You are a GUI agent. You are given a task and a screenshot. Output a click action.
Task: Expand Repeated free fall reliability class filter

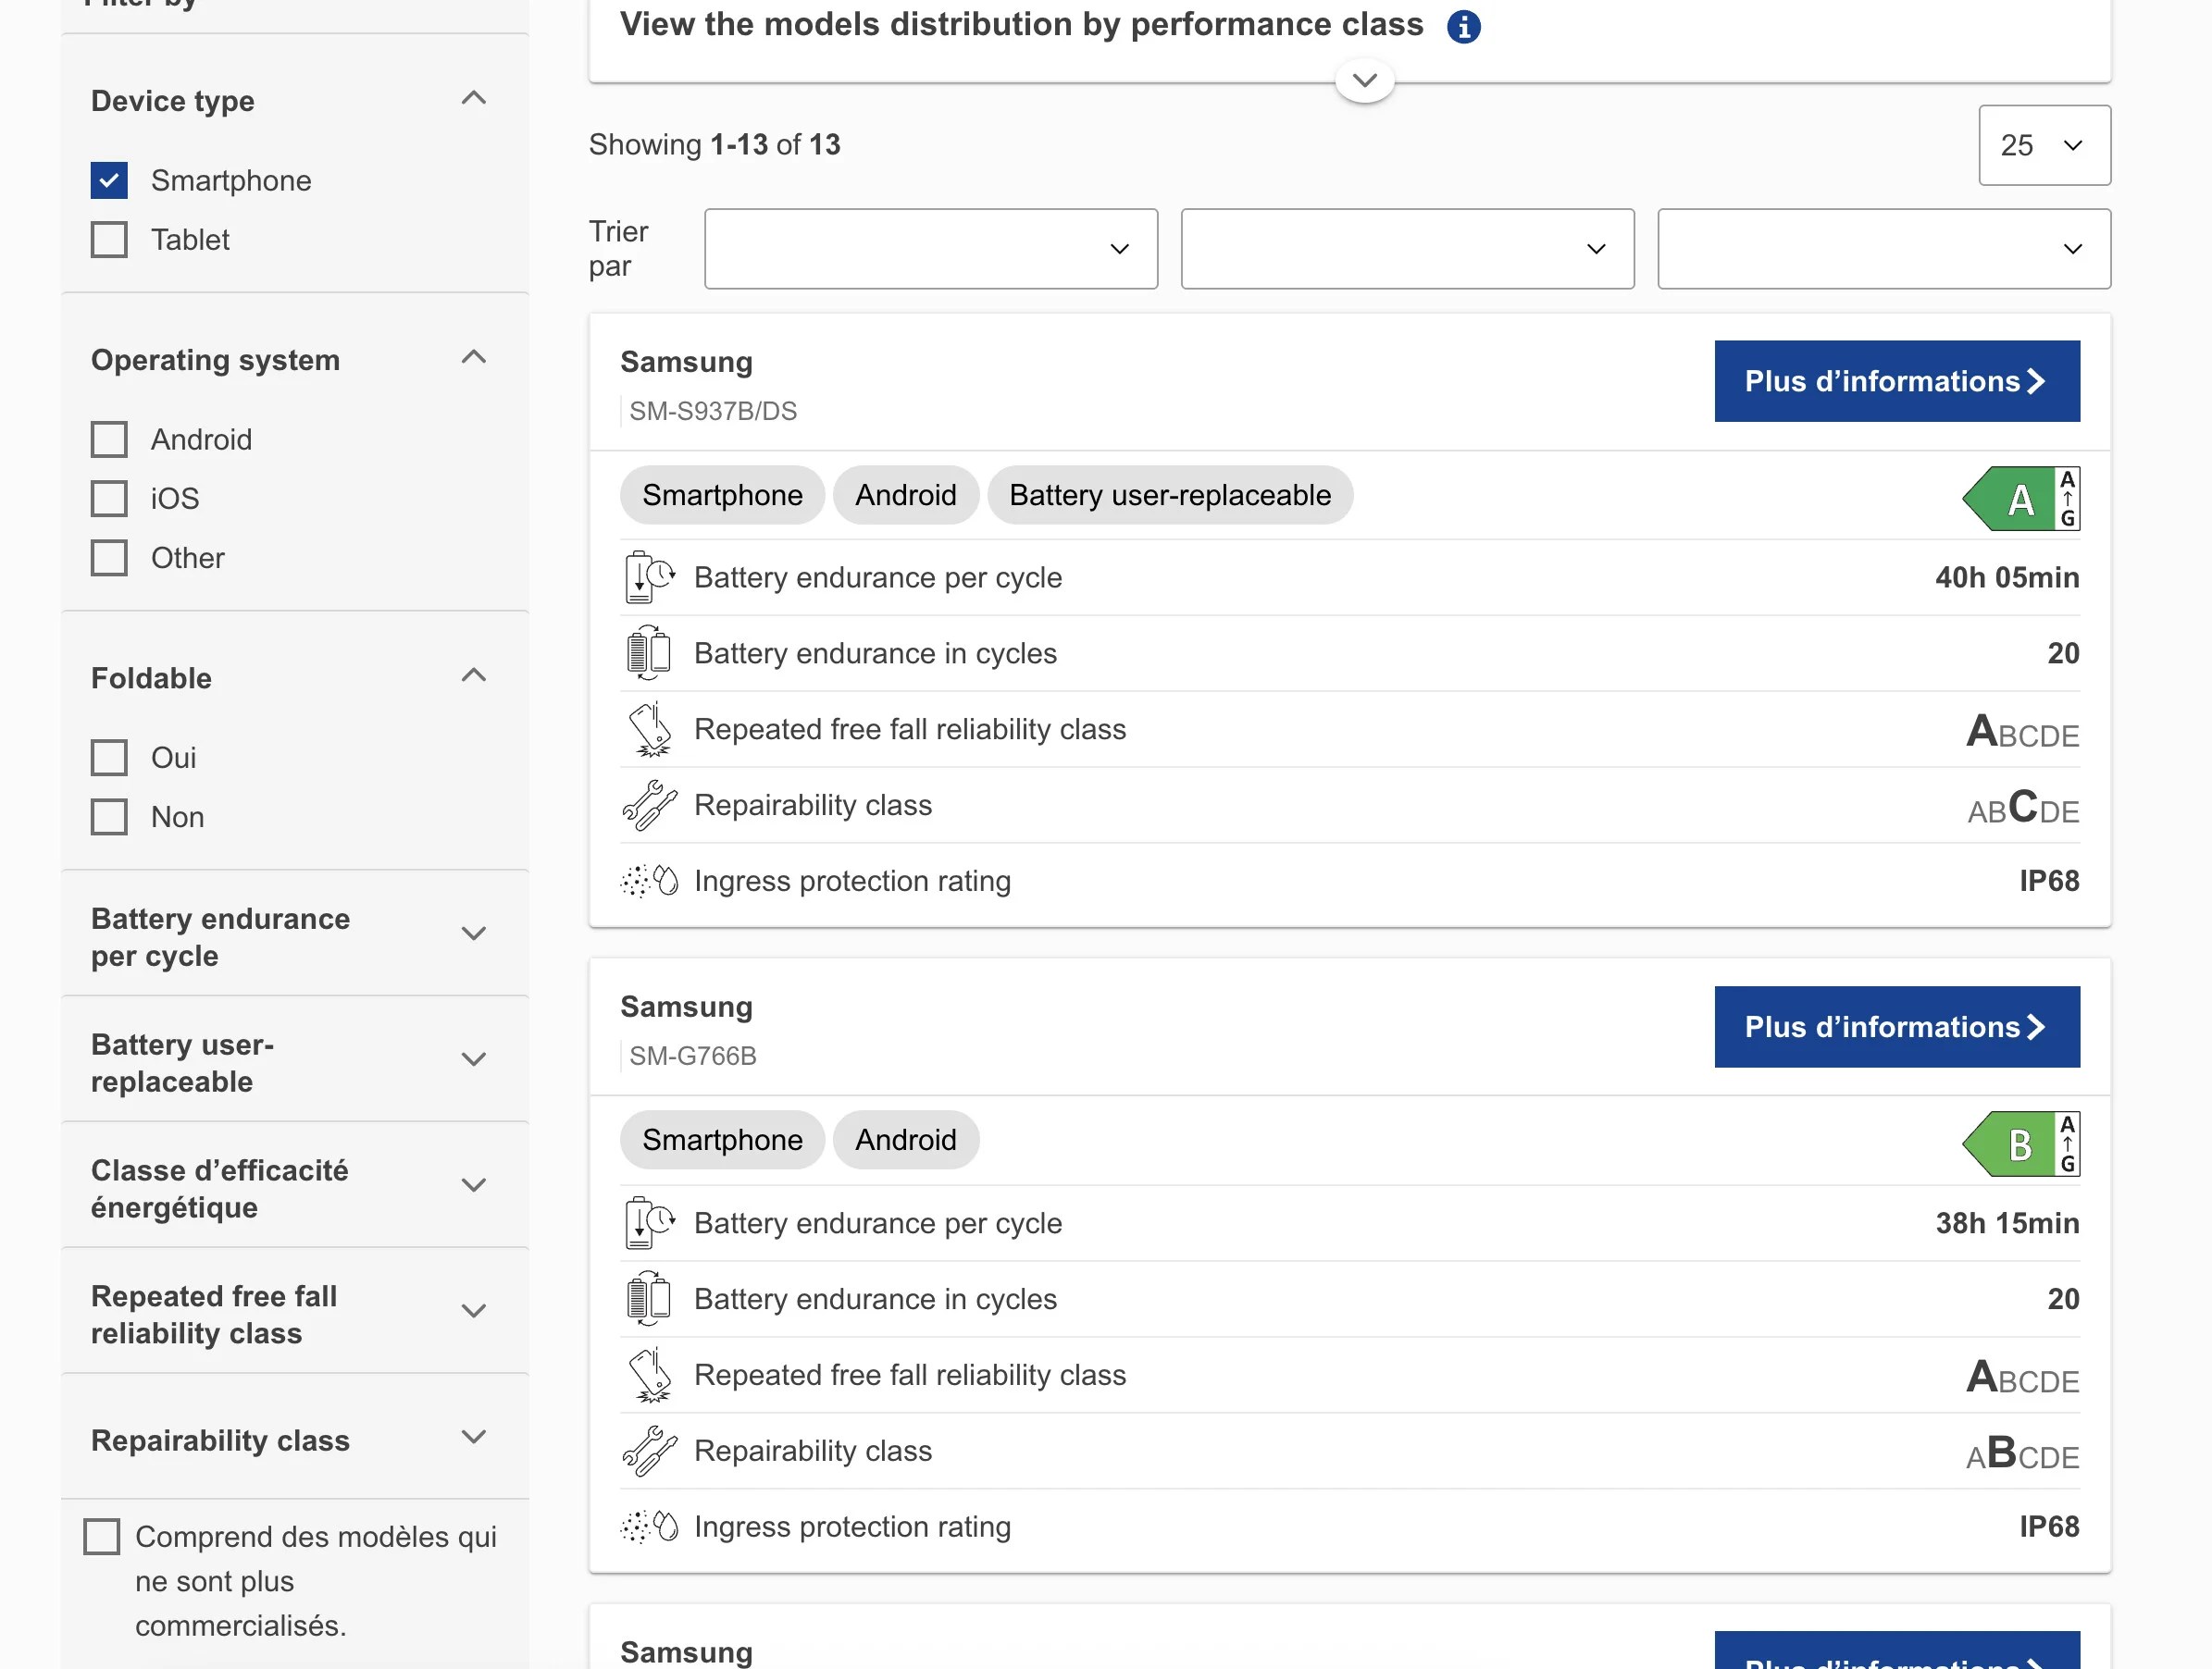click(474, 1312)
